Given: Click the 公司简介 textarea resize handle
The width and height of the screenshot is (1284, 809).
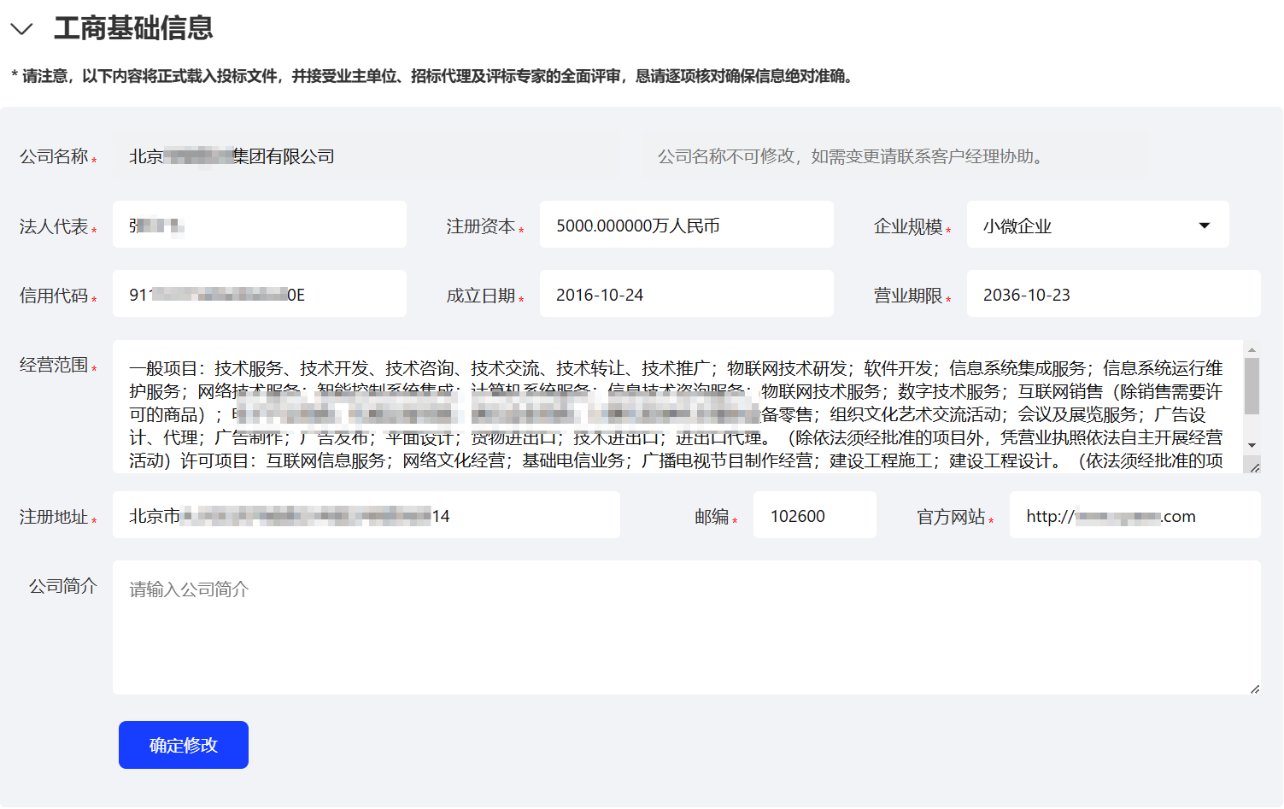Looking at the screenshot, I should coord(1254,689).
